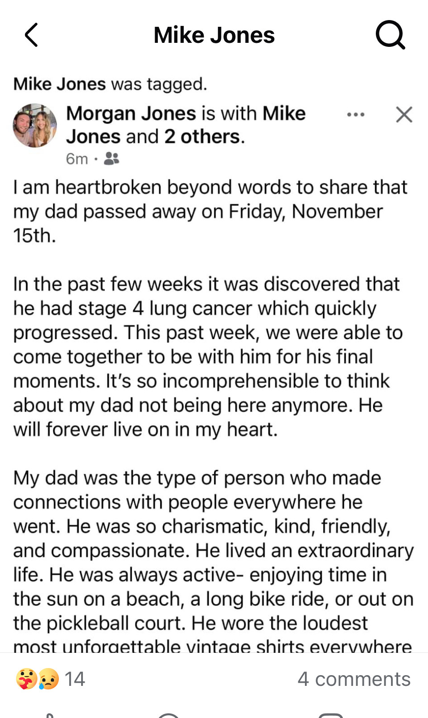Open Morgan Jones's profile picture
The height and width of the screenshot is (718, 428).
point(35,125)
